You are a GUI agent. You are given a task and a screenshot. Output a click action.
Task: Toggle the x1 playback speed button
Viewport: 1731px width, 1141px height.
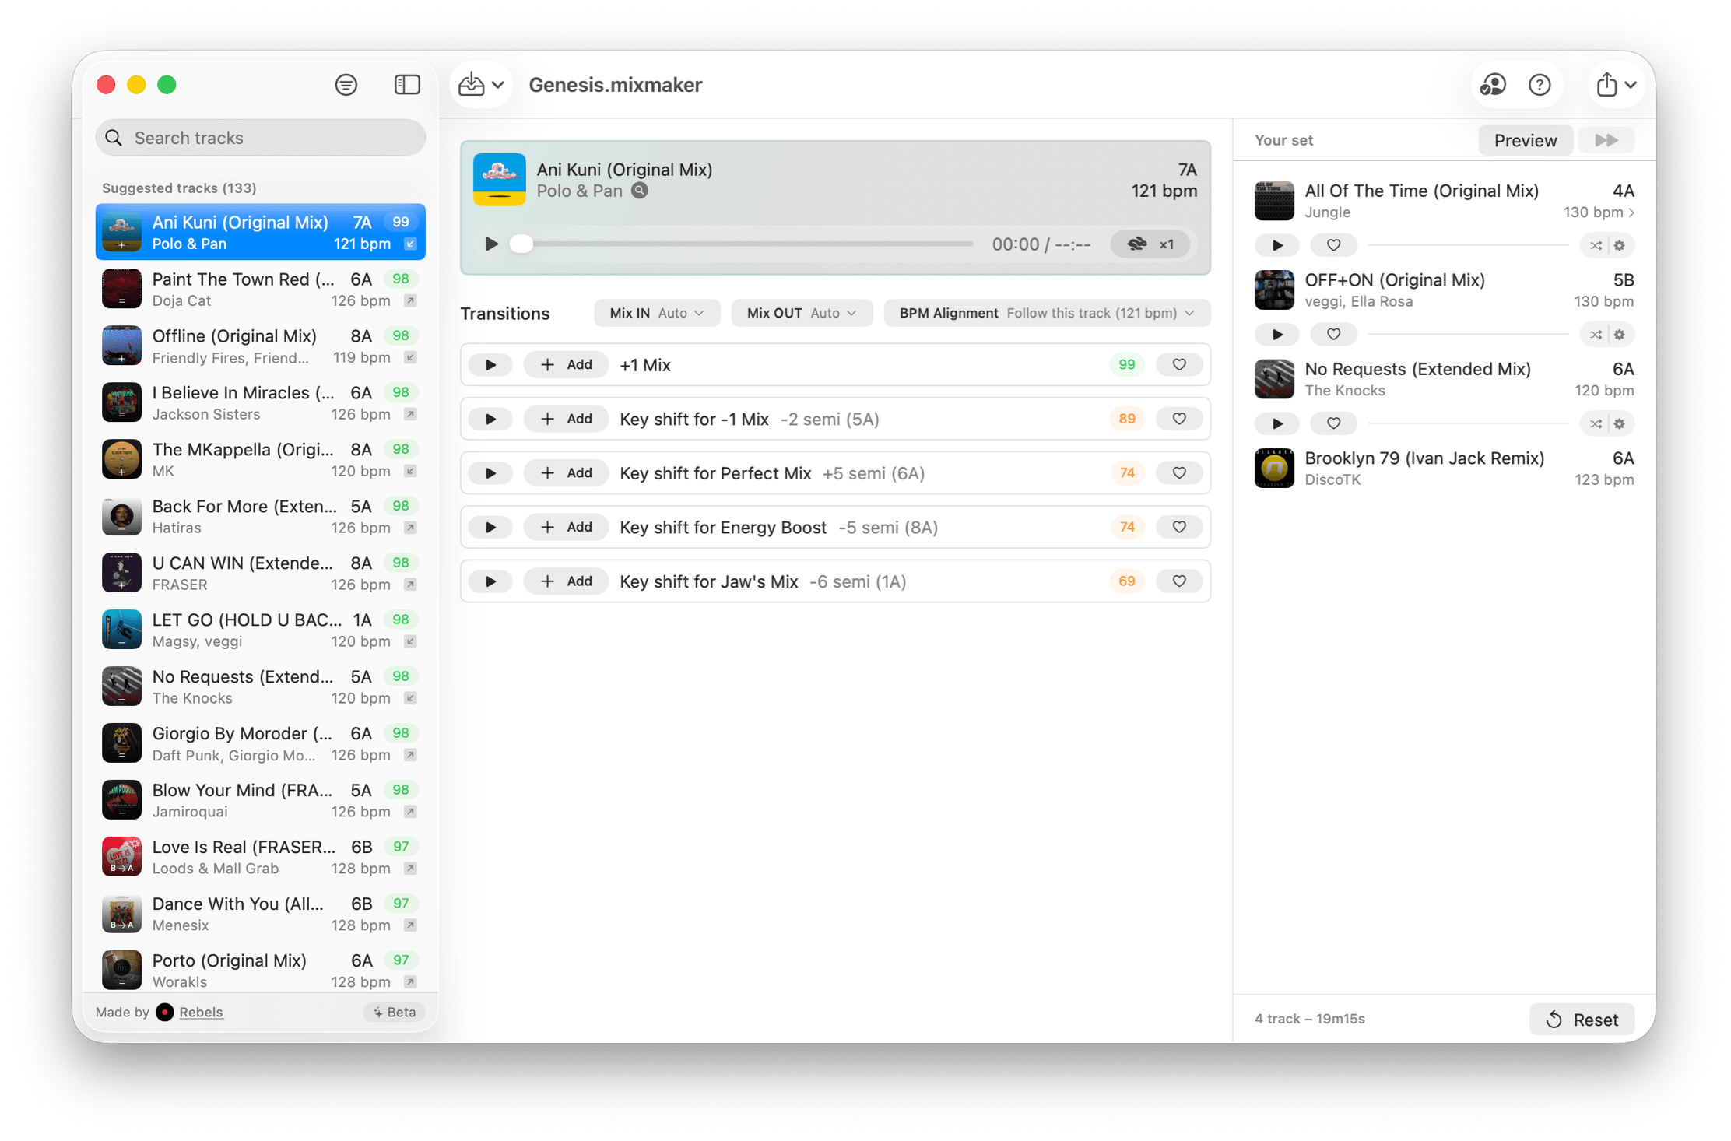click(x=1150, y=244)
